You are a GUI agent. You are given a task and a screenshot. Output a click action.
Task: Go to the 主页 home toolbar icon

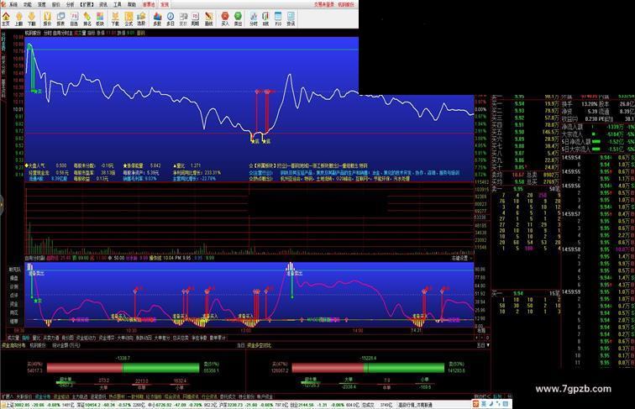[x=6, y=18]
